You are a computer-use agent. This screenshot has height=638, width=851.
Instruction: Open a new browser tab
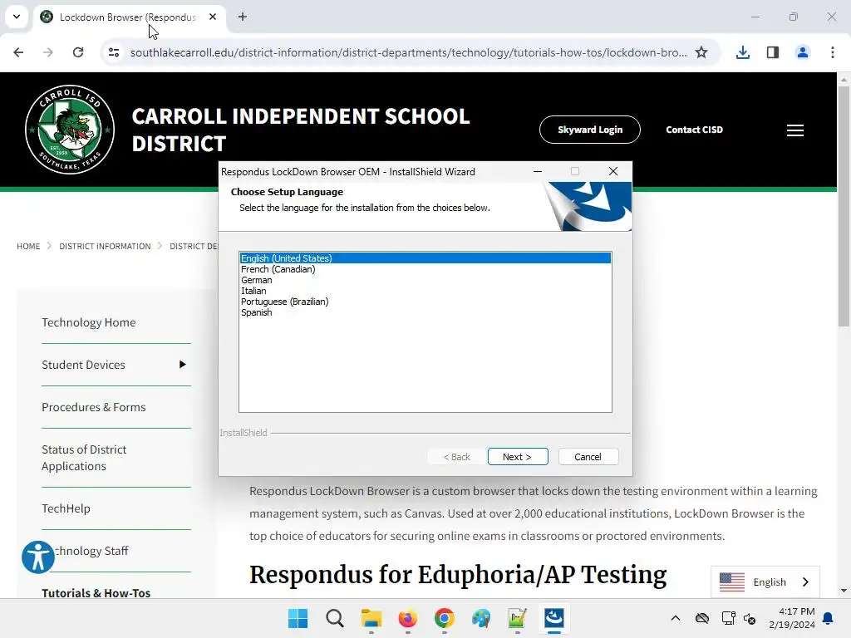pyautogui.click(x=243, y=17)
